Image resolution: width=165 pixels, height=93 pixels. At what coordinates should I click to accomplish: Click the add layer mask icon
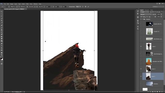click(x=153, y=92)
